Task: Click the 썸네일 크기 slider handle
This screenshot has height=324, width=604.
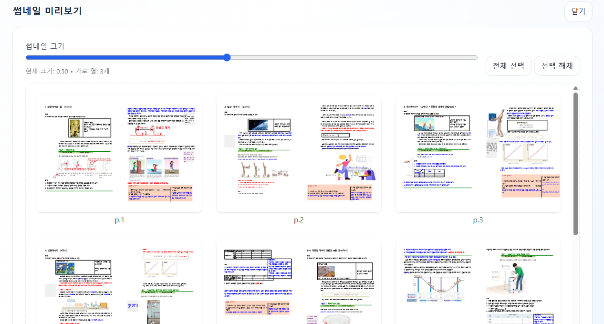Action: pyautogui.click(x=227, y=58)
